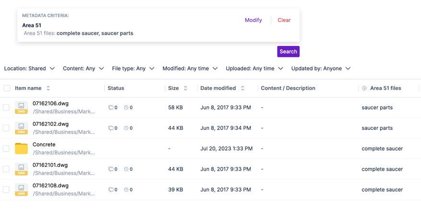The image size is (421, 217).
Task: Click version history clock icon for 07162102.dwg
Action: coord(126,129)
